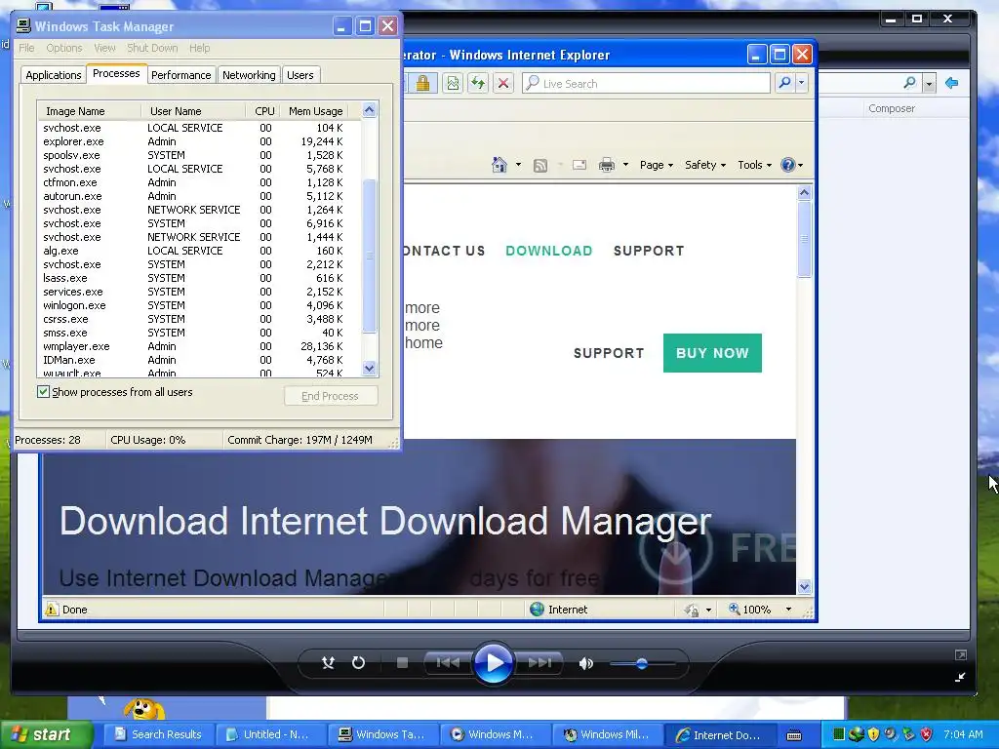Stop playback in Media Player
This screenshot has width=999, height=749.
pos(402,663)
